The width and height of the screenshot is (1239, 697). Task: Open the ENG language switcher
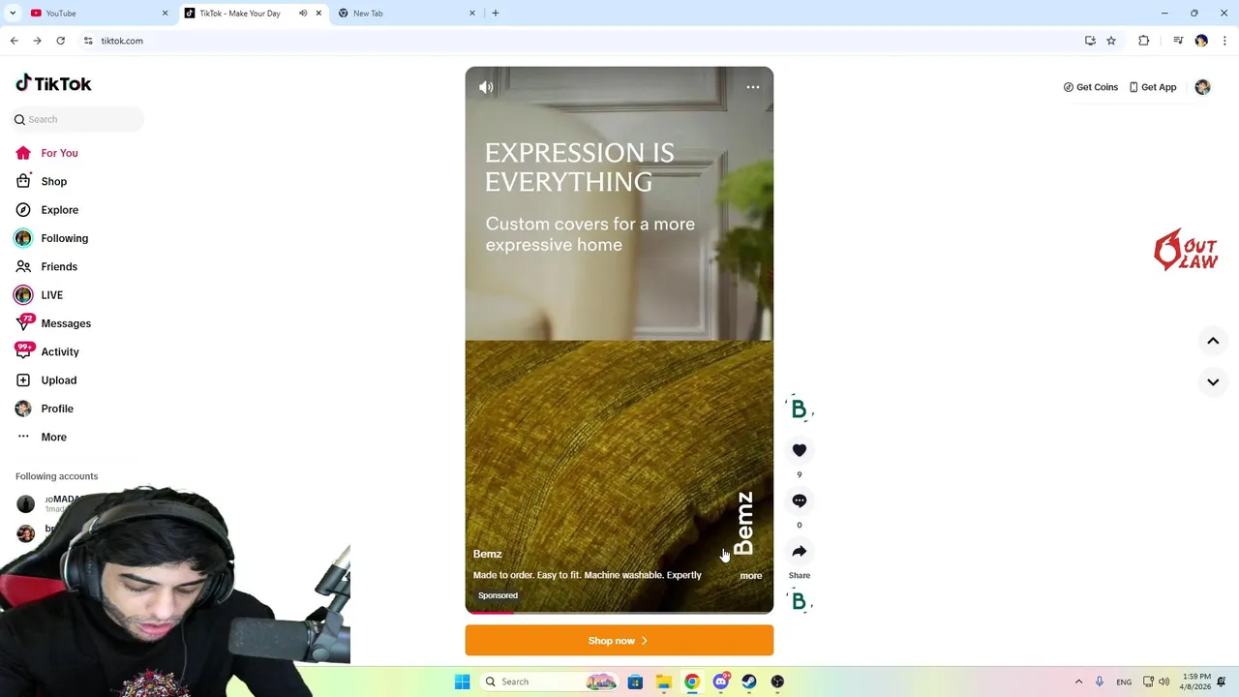(1124, 682)
